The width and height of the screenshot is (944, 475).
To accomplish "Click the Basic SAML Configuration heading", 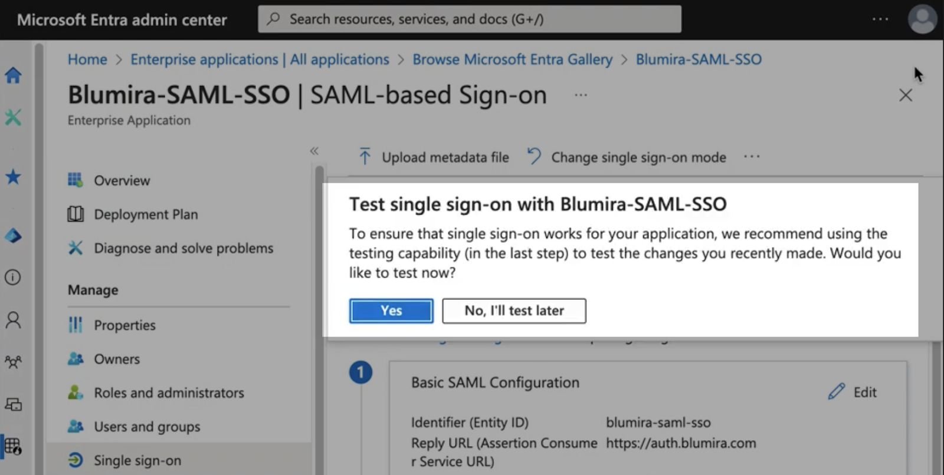I will point(495,383).
